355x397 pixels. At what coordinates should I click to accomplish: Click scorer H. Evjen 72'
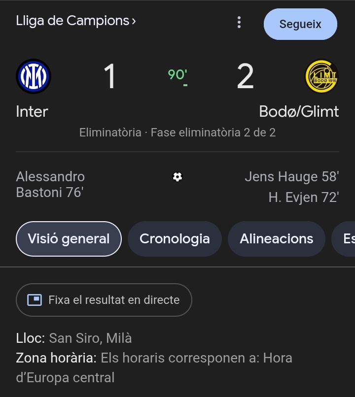point(303,198)
